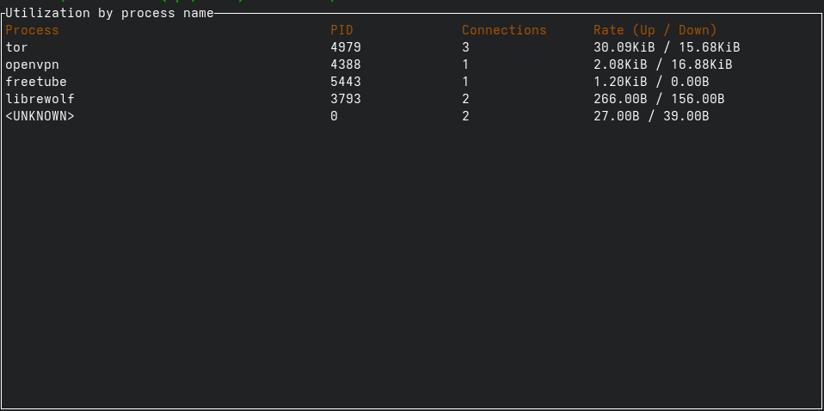Image resolution: width=824 pixels, height=411 pixels.
Task: Select the openvpn process name
Action: [32, 64]
